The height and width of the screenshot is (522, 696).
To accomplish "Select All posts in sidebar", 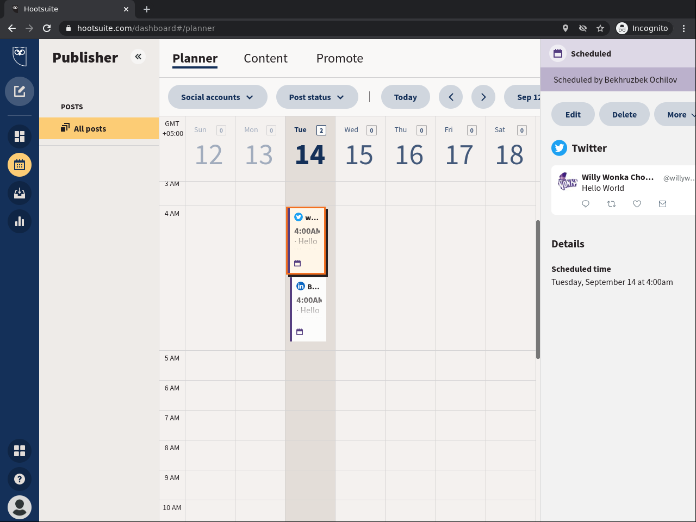I will point(99,128).
